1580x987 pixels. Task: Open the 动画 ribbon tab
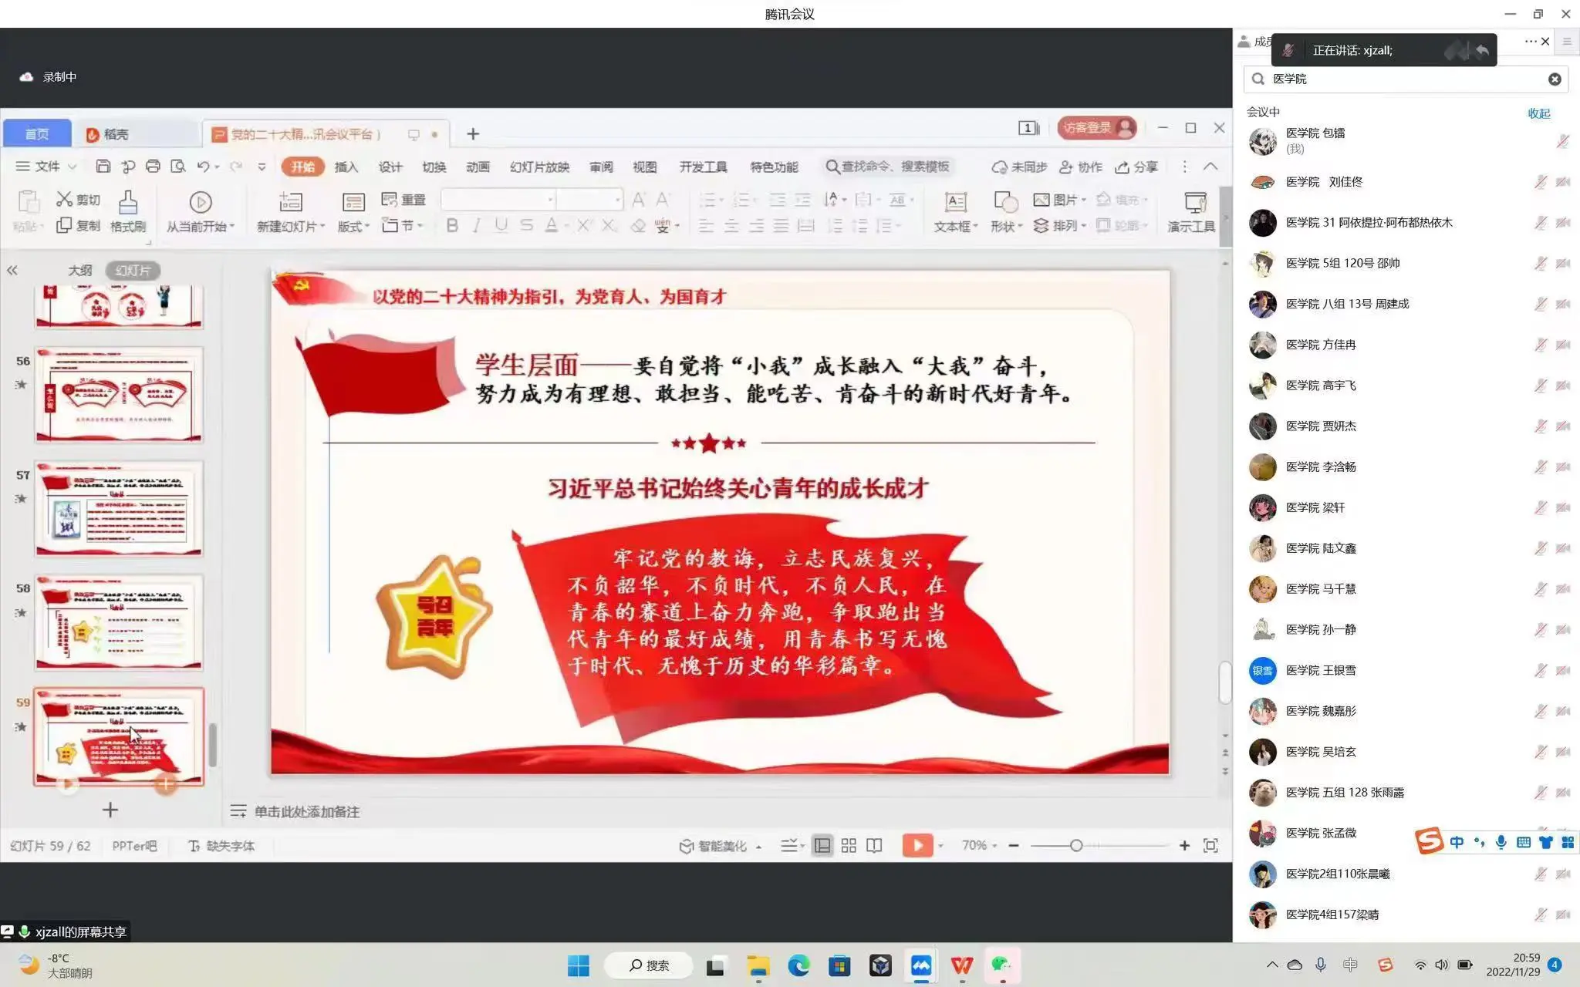[x=478, y=167]
